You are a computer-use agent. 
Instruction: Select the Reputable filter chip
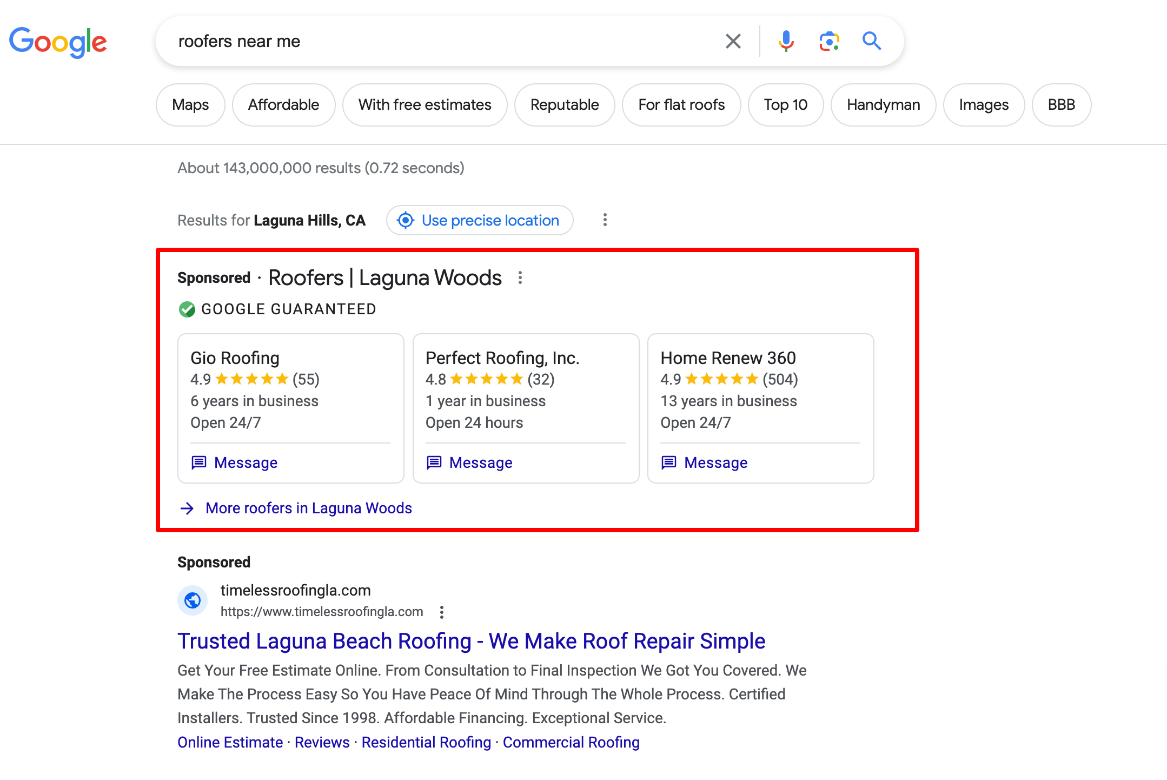(x=565, y=104)
